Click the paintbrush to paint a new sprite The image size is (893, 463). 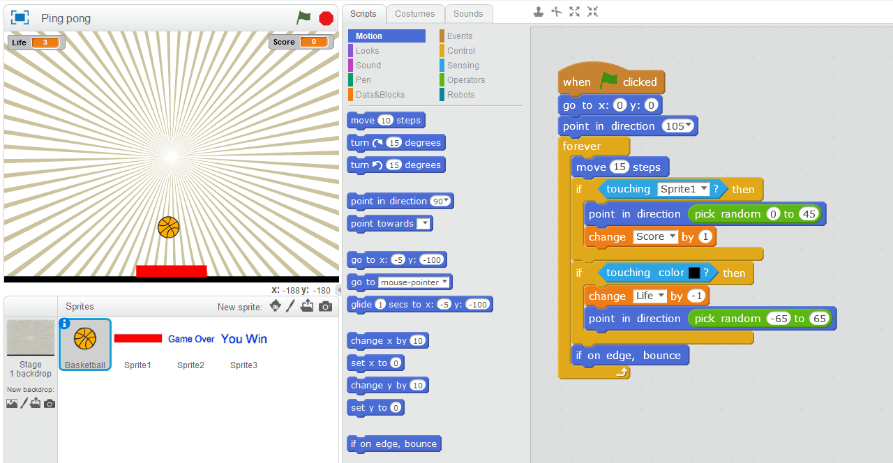point(291,305)
